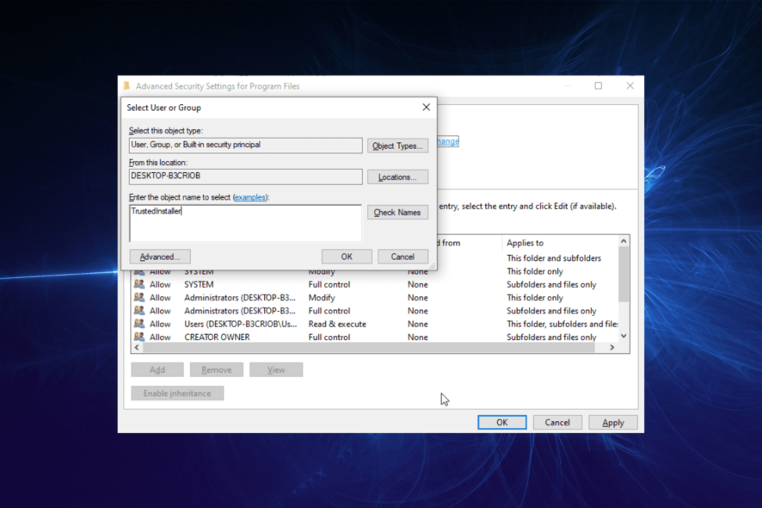Click the CREATOR OWNER principal icon
Viewport: 762px width, 508px height.
(x=139, y=338)
